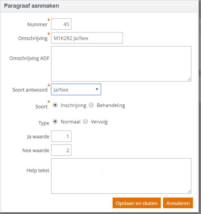Click the Behandeling label text
Screen dimensions: 201x214
click(111, 105)
